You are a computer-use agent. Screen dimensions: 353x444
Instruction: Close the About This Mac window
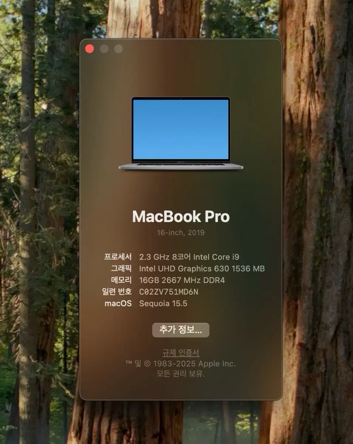click(x=89, y=49)
